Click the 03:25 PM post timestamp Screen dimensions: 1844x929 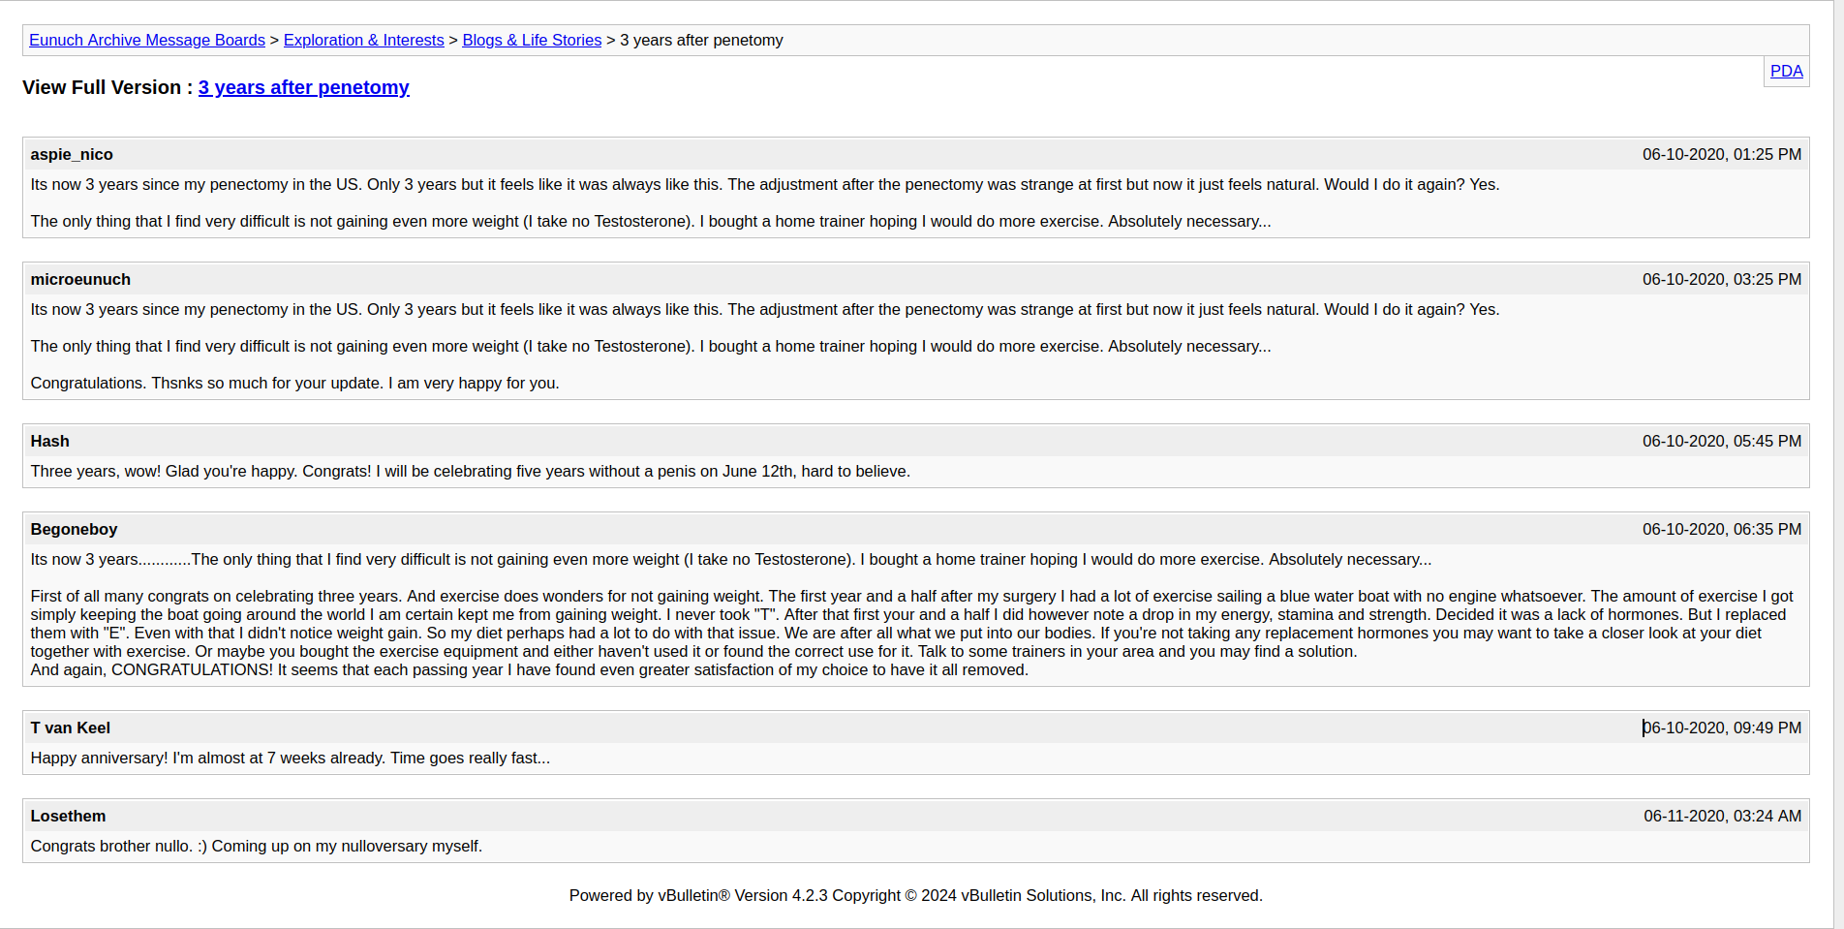pos(1721,279)
